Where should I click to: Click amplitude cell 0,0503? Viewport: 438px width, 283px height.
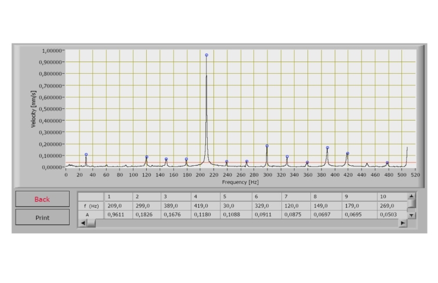point(392,215)
